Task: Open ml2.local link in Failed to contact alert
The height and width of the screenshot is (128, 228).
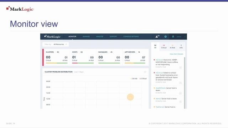Action: (159, 73)
